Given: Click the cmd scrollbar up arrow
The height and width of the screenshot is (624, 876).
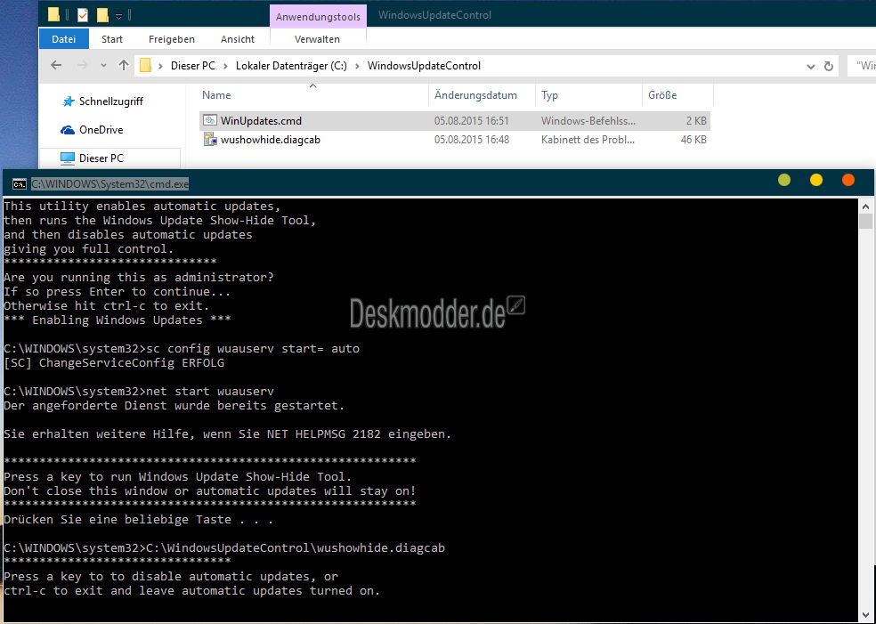Looking at the screenshot, I should 866,206.
